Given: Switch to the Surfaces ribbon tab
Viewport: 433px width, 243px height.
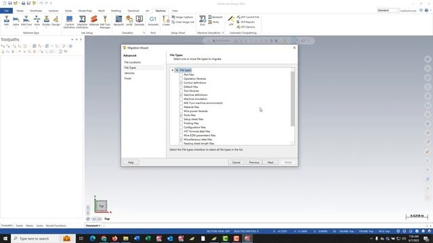Looking at the screenshot, I should (x=53, y=11).
